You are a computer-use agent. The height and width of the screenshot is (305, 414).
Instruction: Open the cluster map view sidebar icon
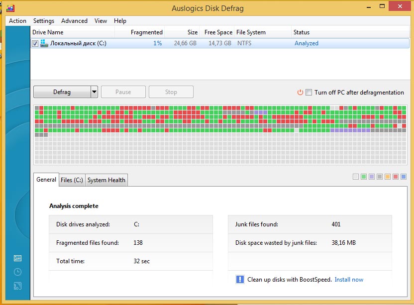coord(17,258)
